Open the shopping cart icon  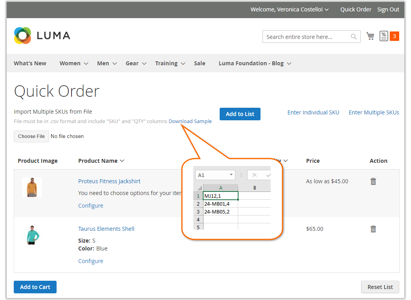coord(370,36)
